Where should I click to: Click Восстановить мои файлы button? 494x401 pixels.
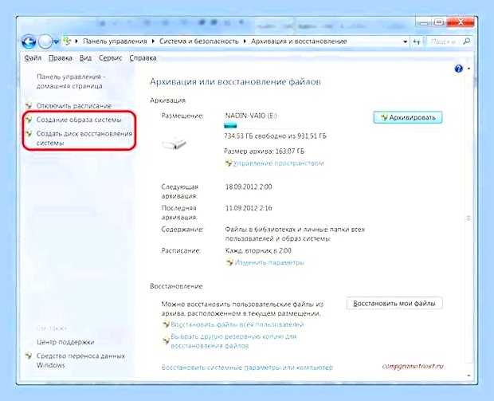[x=394, y=303]
